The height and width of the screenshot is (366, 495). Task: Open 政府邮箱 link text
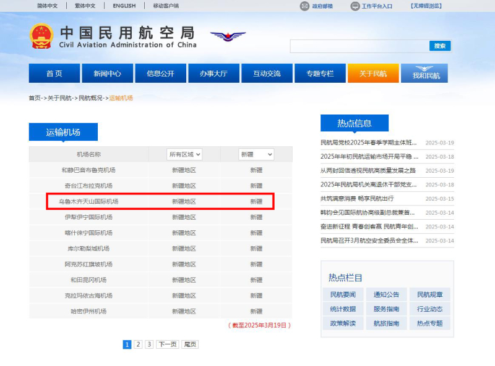point(322,6)
